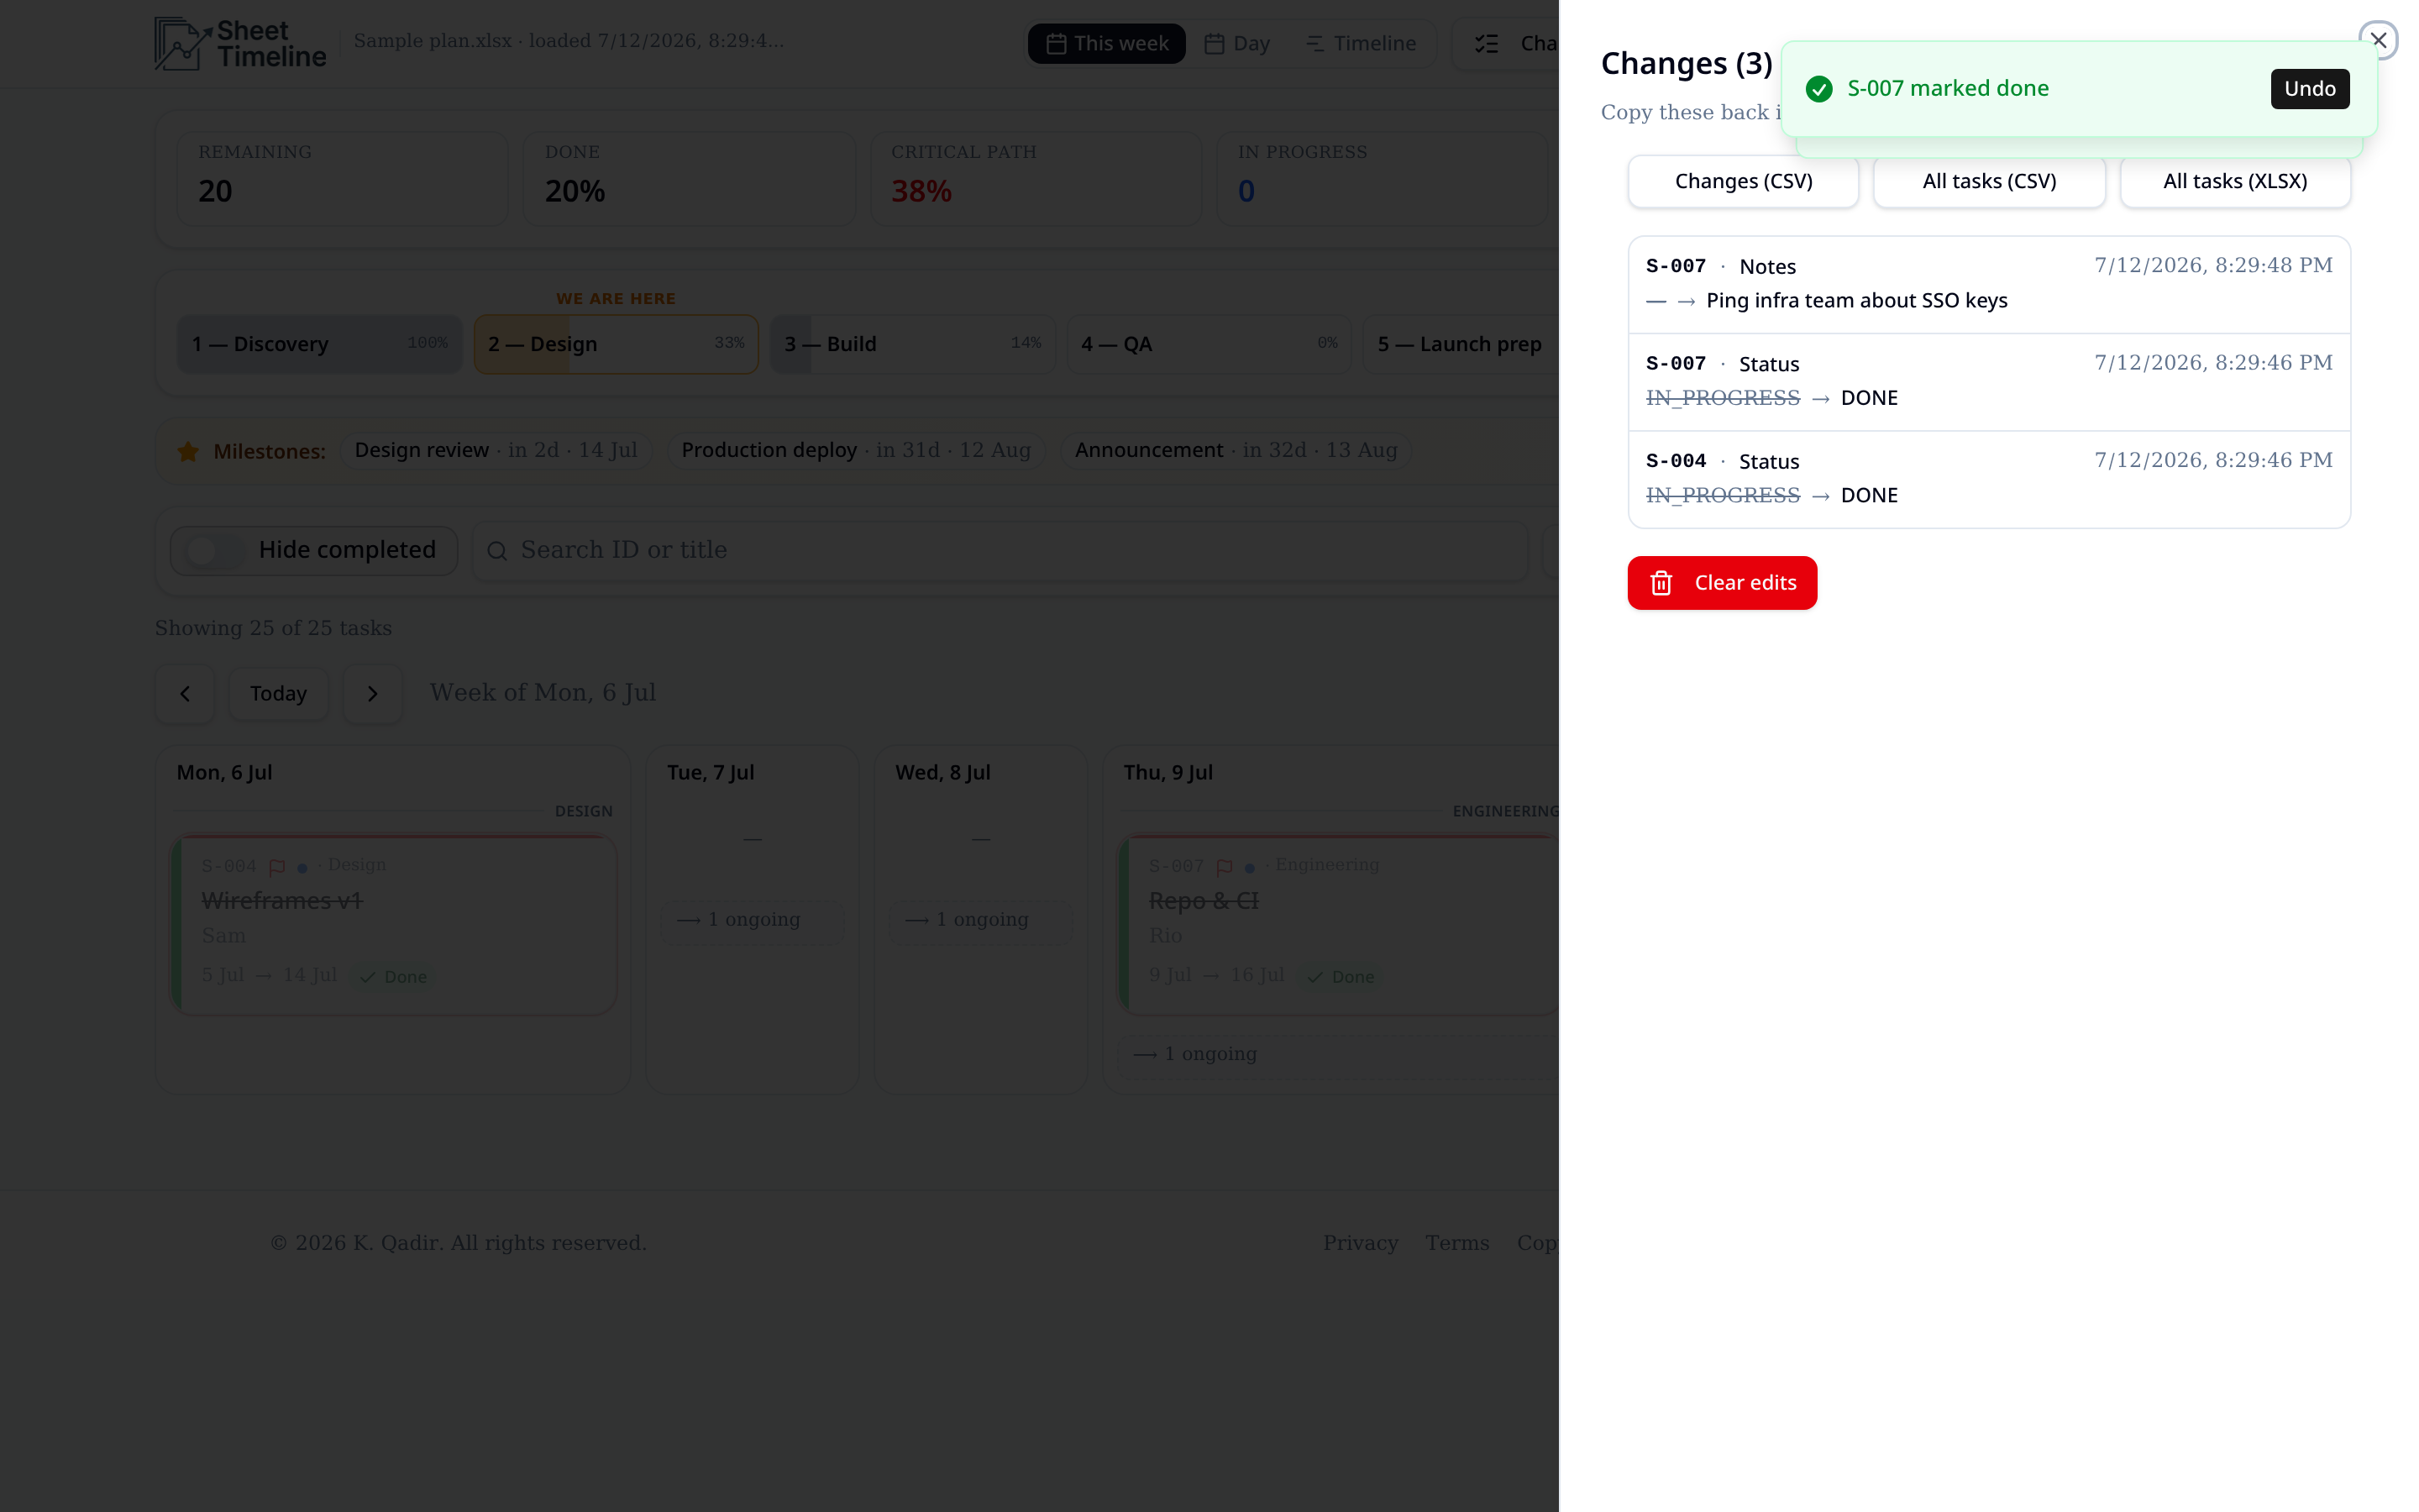Export Changes (CSV)
2419x1512 pixels.
(1744, 181)
